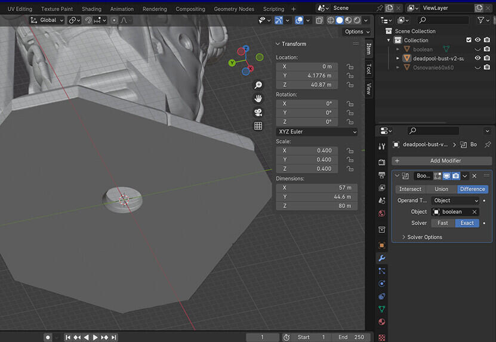Open the Boolean modifier extras dropdown arrow
This screenshot has width=496, height=342.
pos(465,176)
